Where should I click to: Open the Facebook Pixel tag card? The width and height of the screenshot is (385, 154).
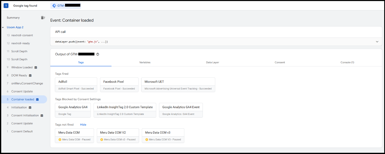coord(119,85)
